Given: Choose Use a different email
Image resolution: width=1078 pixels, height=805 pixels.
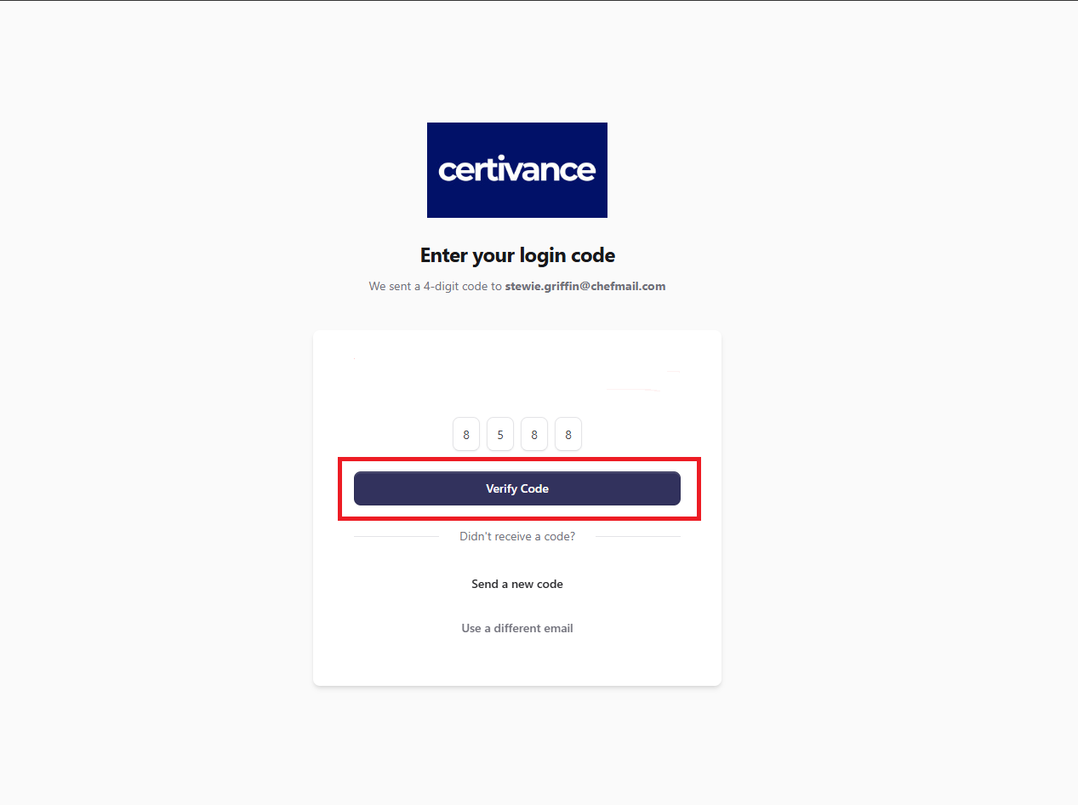Looking at the screenshot, I should [517, 628].
